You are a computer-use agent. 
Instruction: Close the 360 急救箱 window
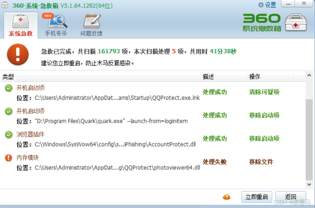pyautogui.click(x=304, y=4)
